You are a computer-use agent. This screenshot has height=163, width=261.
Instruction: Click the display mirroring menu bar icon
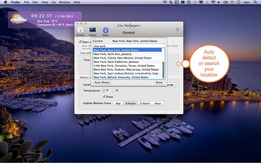[x=201, y=2]
